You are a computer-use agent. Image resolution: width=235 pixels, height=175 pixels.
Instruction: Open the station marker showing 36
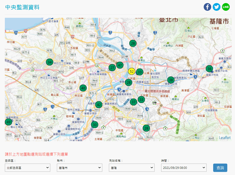click(x=209, y=69)
